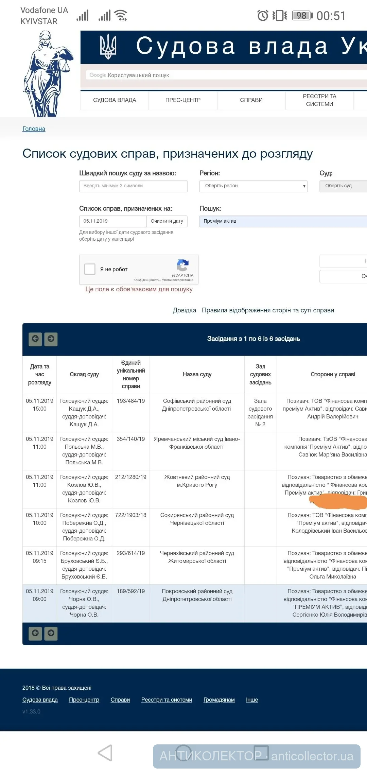Open the "ПРЕС-ЦЕНТР" menu item
The width and height of the screenshot is (367, 775).
point(183,100)
